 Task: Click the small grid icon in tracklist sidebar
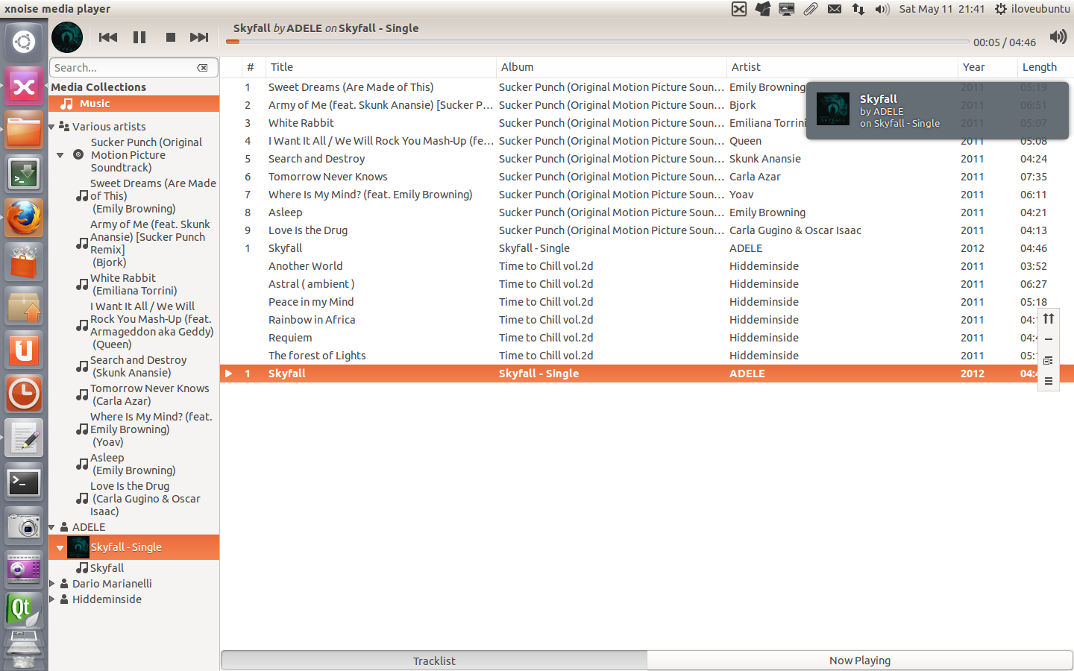(x=1049, y=360)
